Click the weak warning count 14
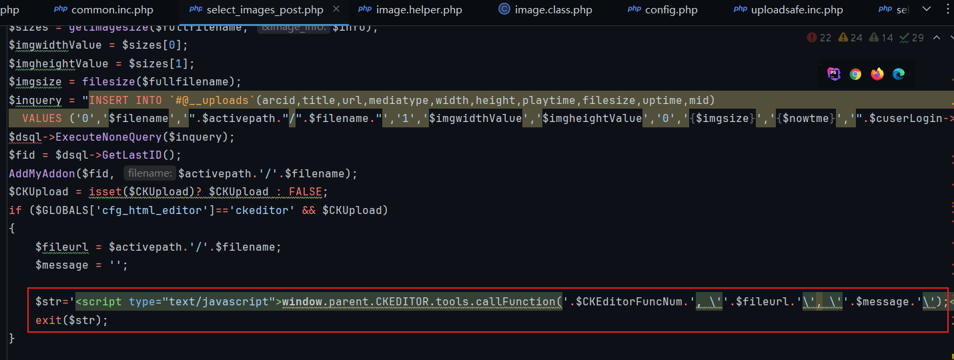This screenshot has height=360, width=954. click(881, 37)
